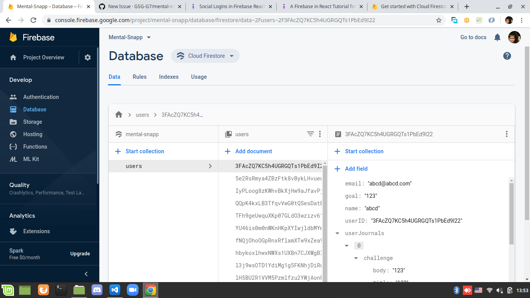The height and width of the screenshot is (298, 530).
Task: Click Go to docs link
Action: point(473,37)
